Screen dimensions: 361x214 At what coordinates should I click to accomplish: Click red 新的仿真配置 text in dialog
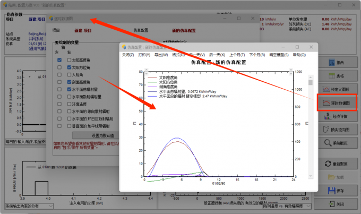coord(184,31)
